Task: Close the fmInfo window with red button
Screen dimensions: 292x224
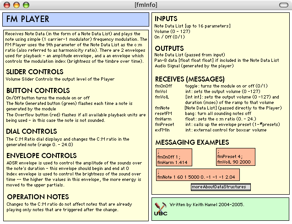Action: tap(6, 5)
